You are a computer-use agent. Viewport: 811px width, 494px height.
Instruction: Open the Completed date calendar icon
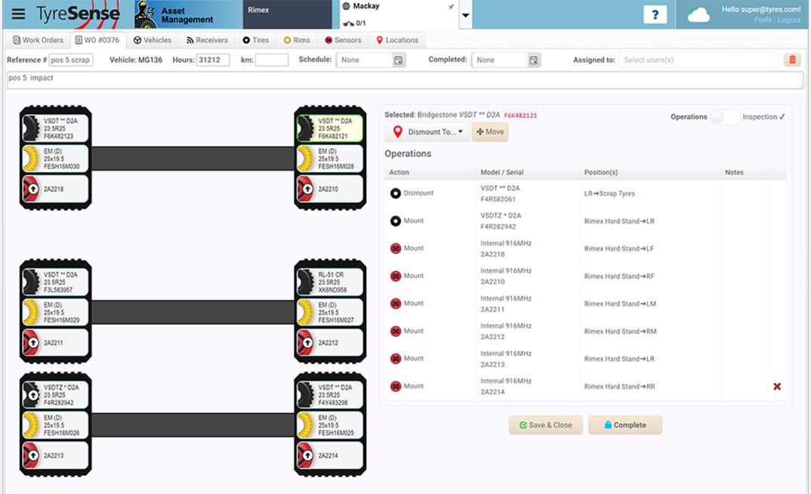[x=534, y=60]
